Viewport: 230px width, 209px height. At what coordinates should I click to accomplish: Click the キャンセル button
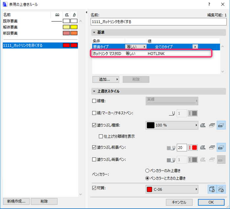point(179,202)
